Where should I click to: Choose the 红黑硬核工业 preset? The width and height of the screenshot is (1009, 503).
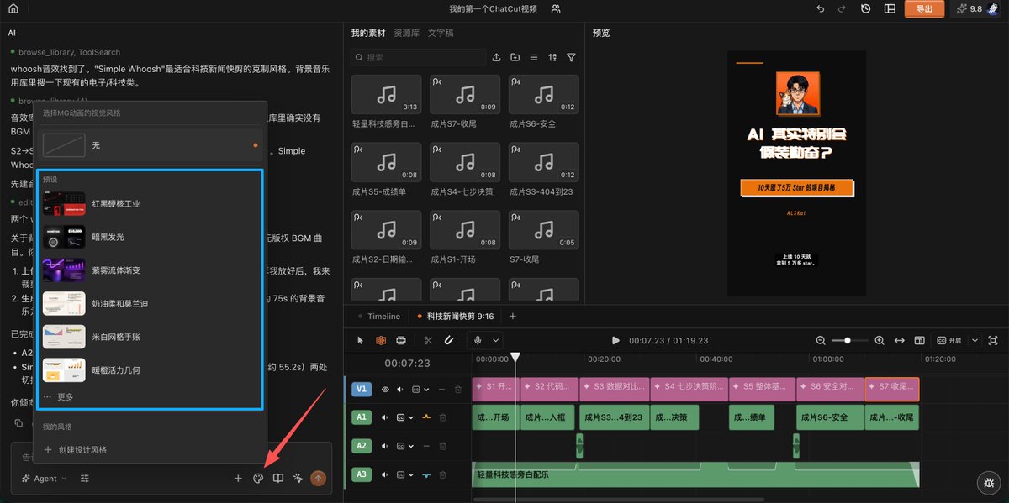click(x=150, y=203)
